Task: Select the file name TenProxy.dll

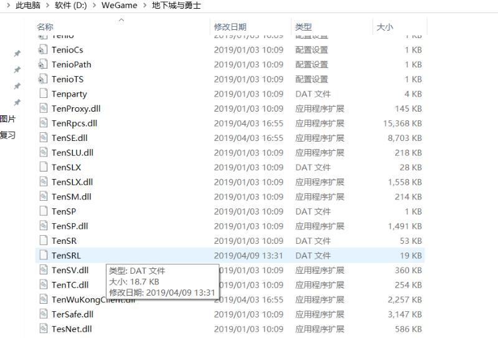Action: 76,109
